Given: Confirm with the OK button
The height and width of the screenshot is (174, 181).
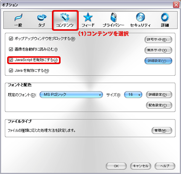Looking at the screenshot, I should (x=116, y=166).
